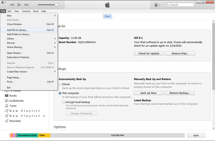Click the Options section heading

pyautogui.click(x=59, y=127)
